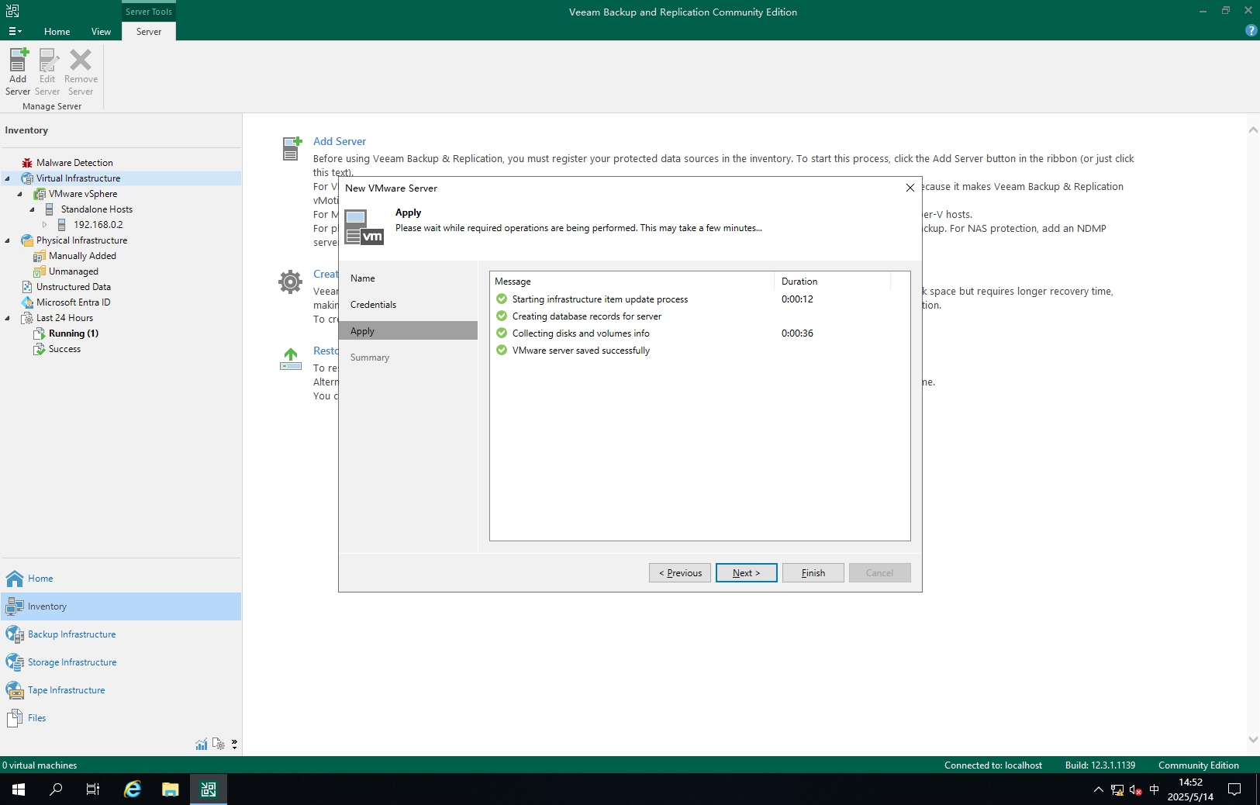This screenshot has width=1260, height=805.
Task: Click the help question mark icon
Action: point(1251,31)
